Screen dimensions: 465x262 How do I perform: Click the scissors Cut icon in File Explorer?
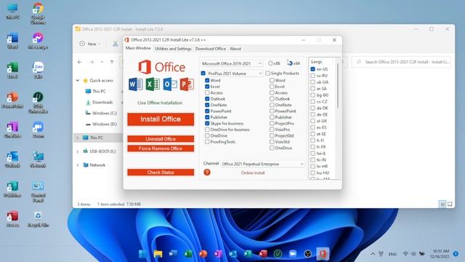coord(115,44)
